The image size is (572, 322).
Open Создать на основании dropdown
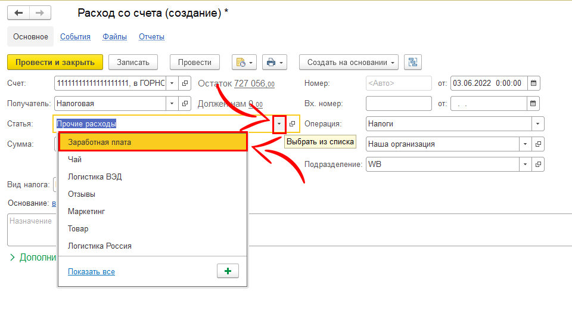(349, 63)
